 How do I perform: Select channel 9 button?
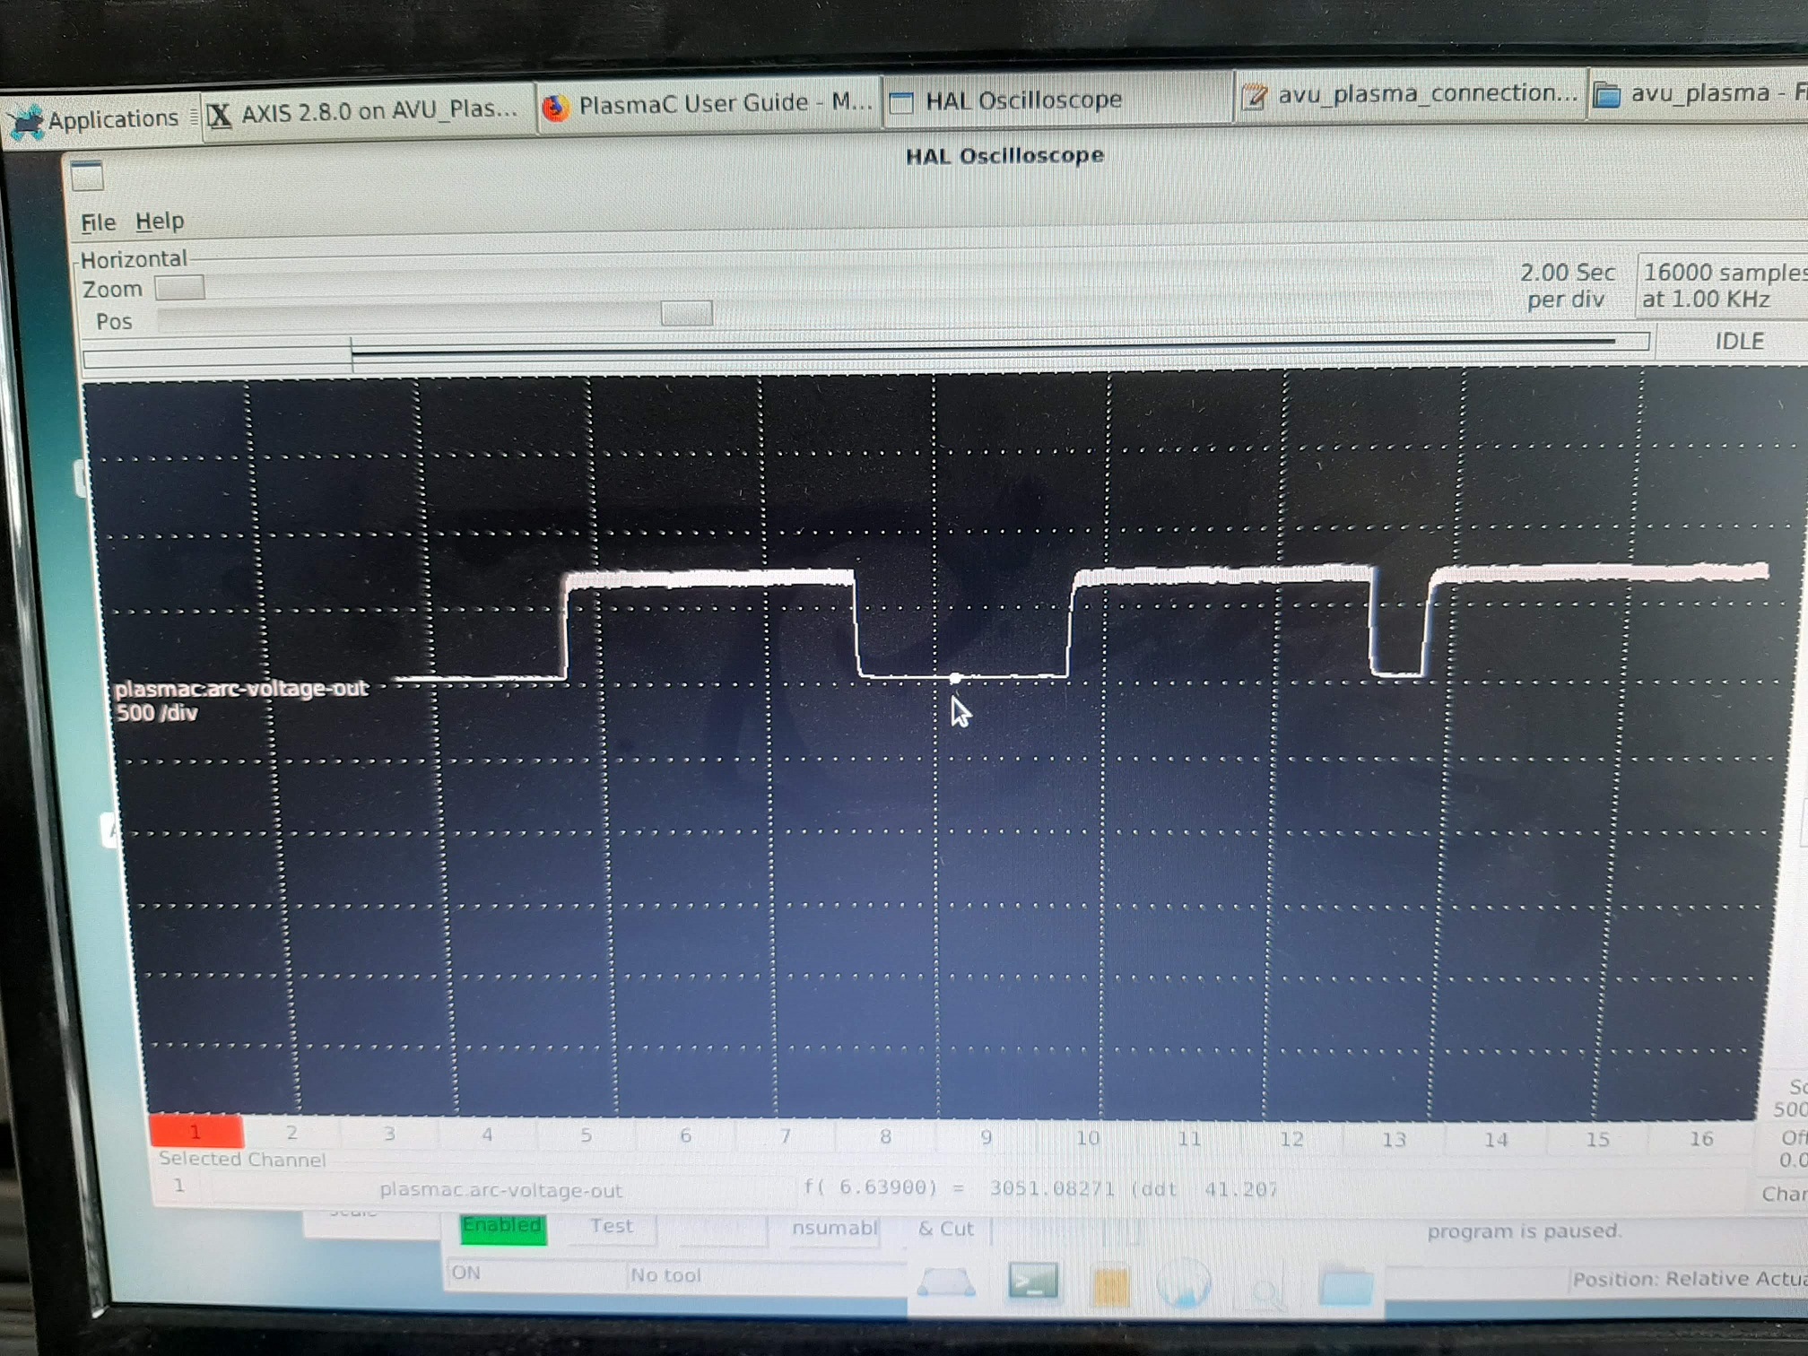[x=986, y=1138]
